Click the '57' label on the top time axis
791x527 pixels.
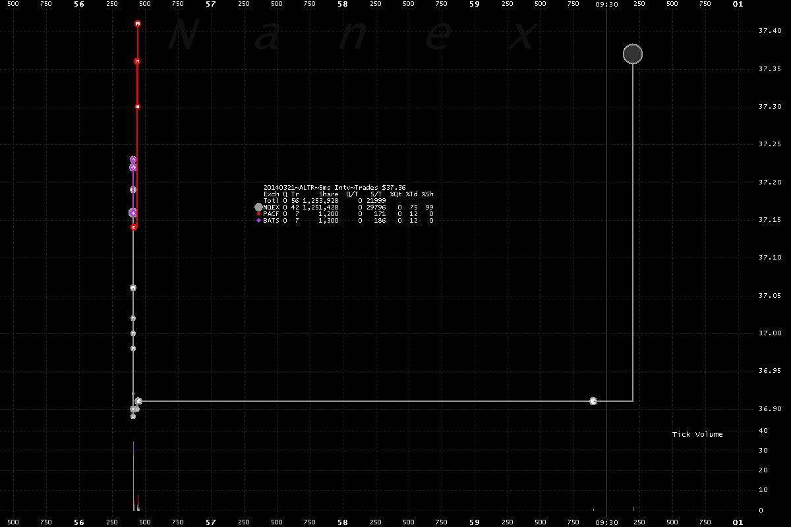point(211,4)
